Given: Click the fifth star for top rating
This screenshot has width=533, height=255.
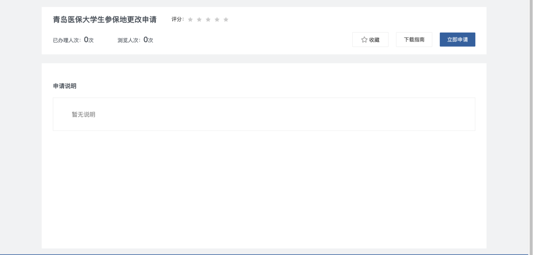Looking at the screenshot, I should [226, 20].
